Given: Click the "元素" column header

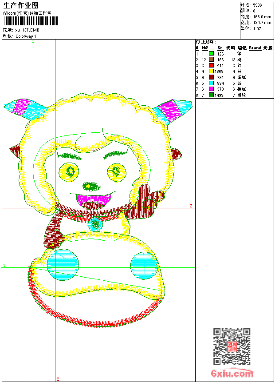Looking at the screenshot, I should 268,48.
